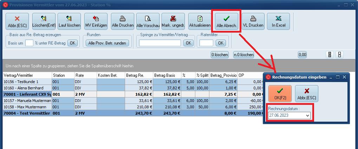Screen dimensions: 358x149
Task: Open the Rechnungsdatum date dropdown
Action: click(307, 115)
